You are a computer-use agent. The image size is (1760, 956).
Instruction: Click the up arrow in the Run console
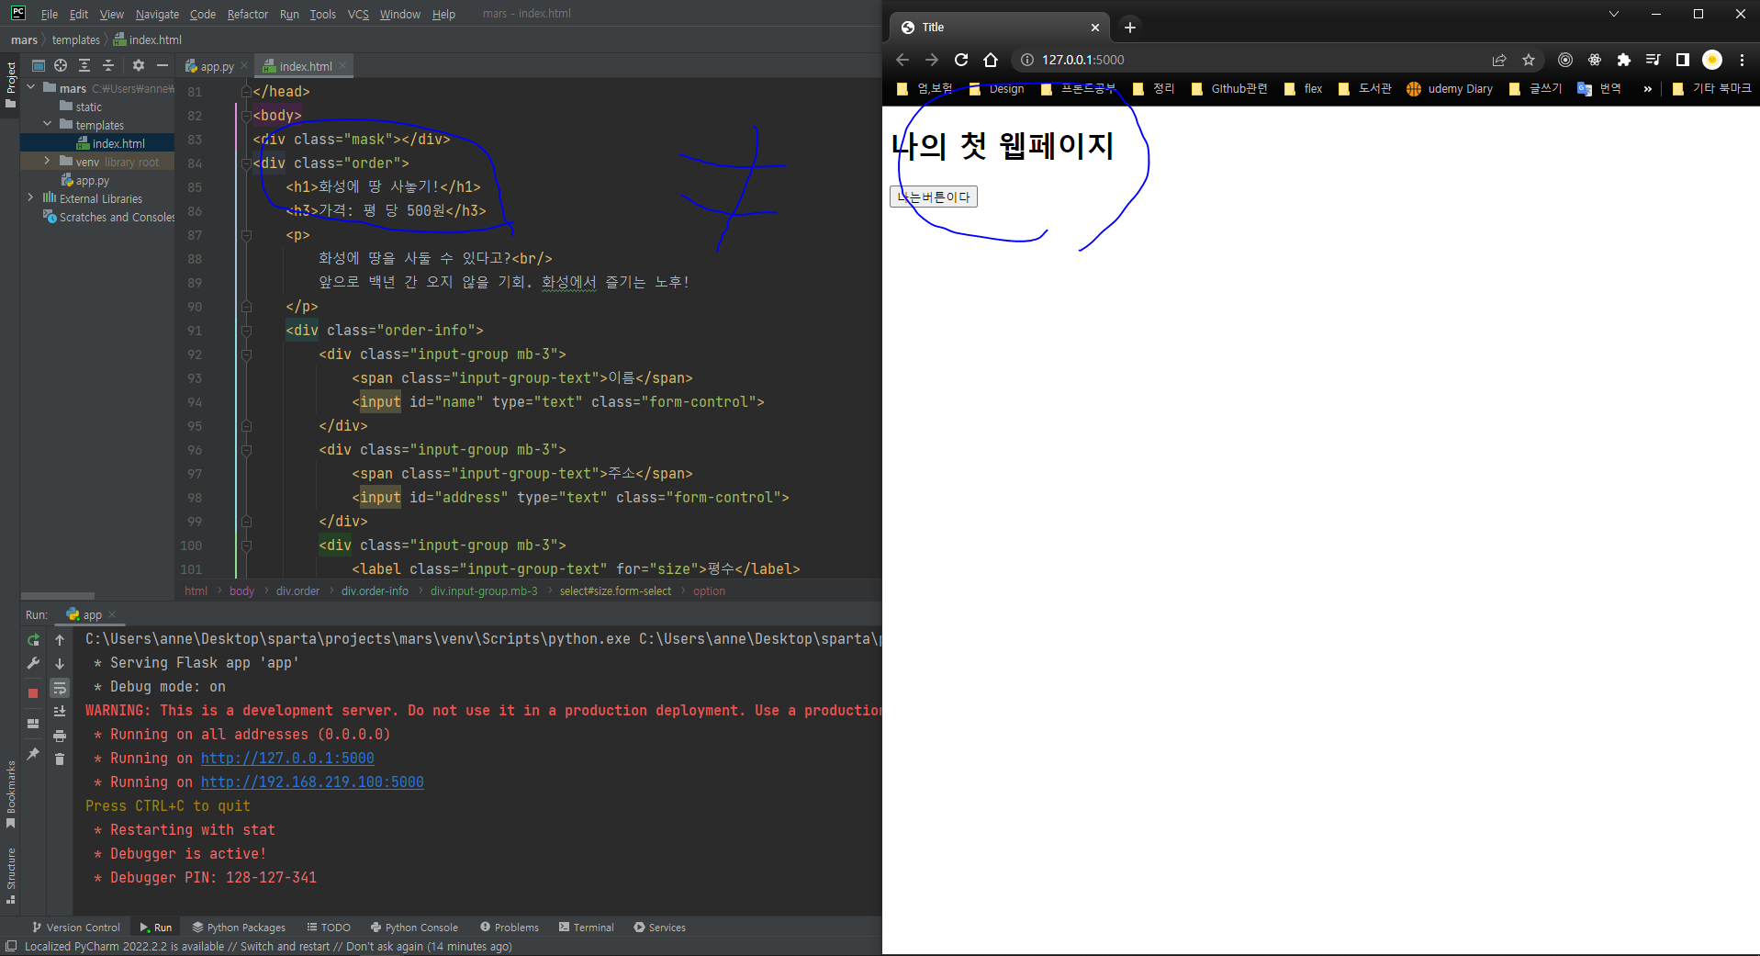(x=60, y=640)
